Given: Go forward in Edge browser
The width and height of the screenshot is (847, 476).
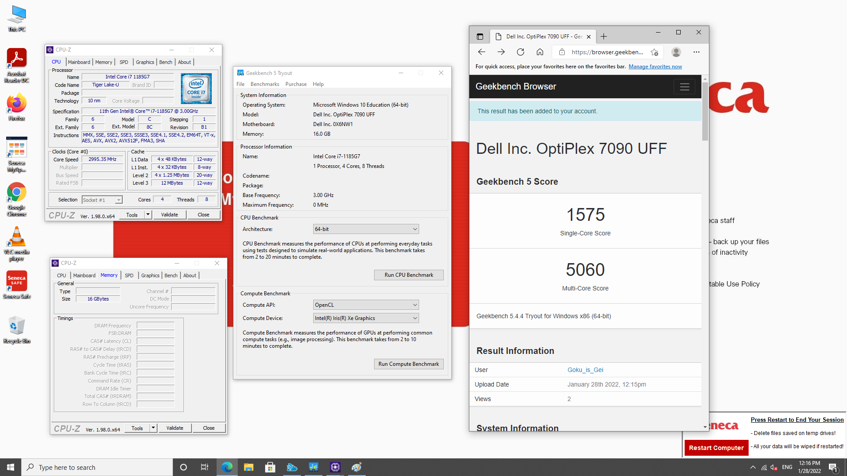Looking at the screenshot, I should 501,52.
